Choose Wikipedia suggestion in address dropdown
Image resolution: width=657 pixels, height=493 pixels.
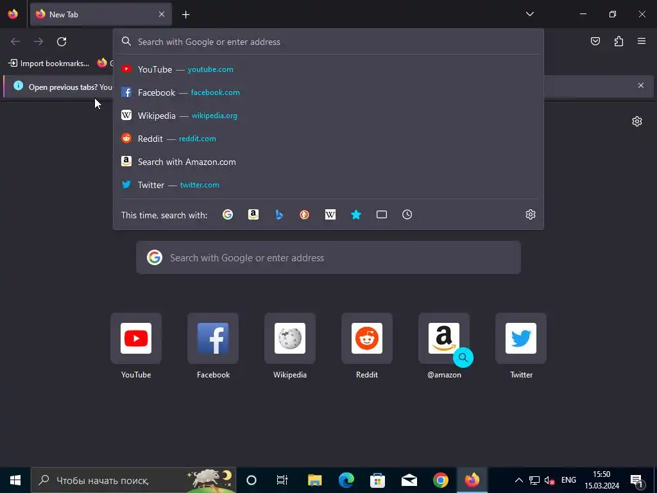coord(329,116)
